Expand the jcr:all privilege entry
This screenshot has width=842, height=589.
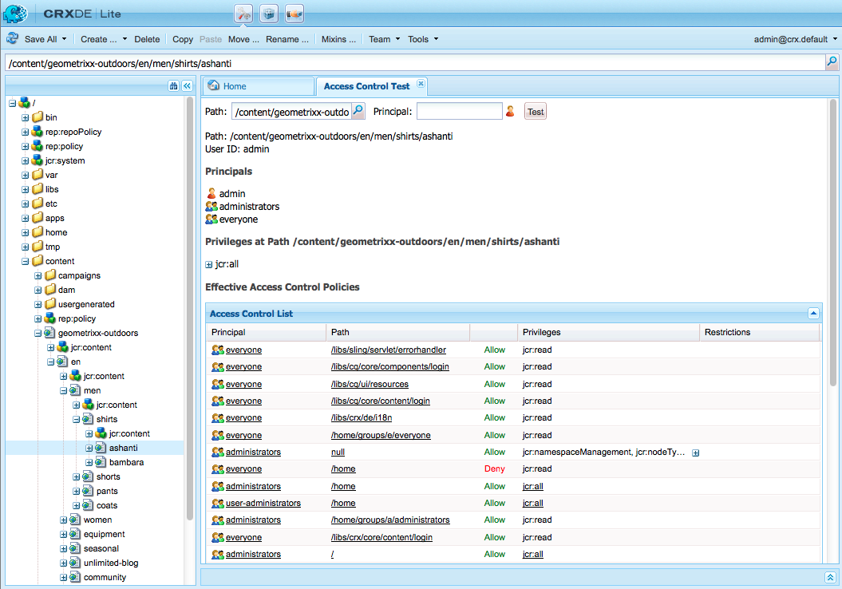(209, 264)
